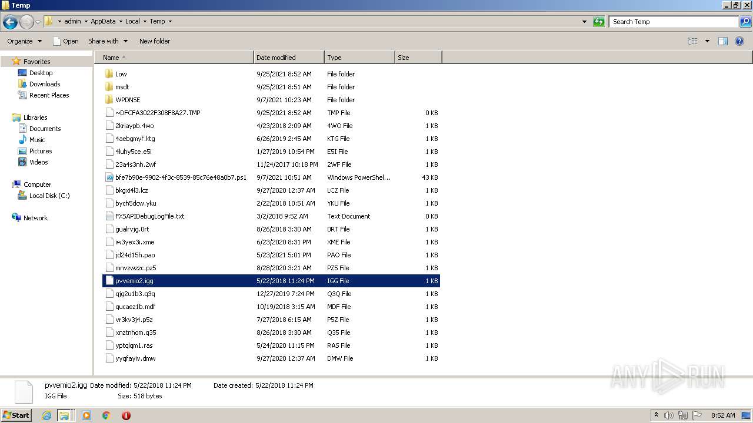Select Pictures library

pyautogui.click(x=41, y=151)
